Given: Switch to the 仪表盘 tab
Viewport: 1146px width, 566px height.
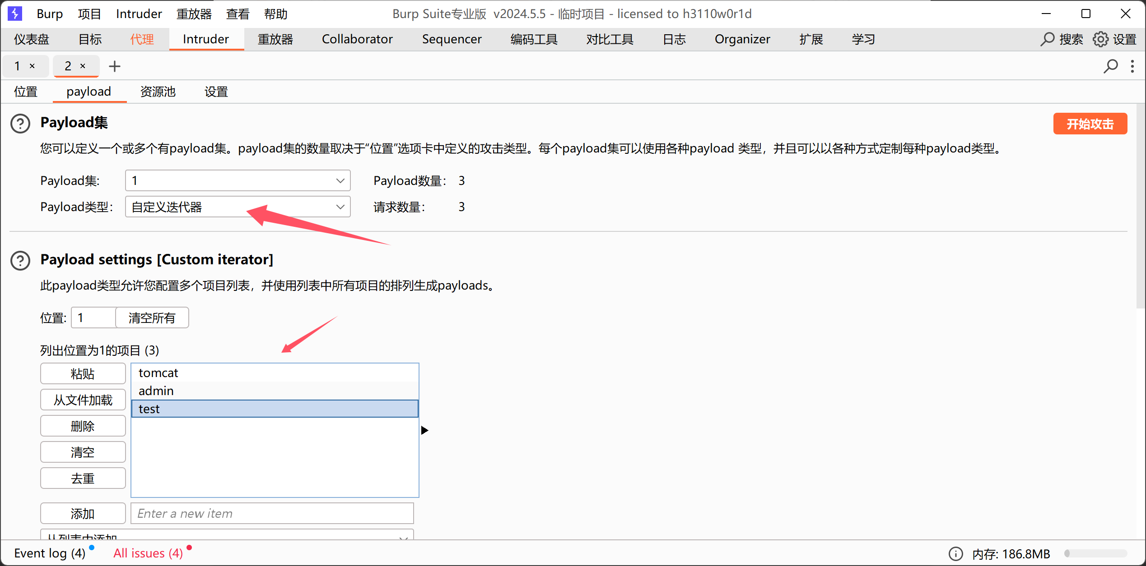Looking at the screenshot, I should (x=32, y=39).
